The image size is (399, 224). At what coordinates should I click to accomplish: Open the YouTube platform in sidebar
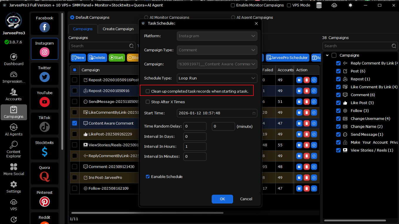(x=45, y=102)
